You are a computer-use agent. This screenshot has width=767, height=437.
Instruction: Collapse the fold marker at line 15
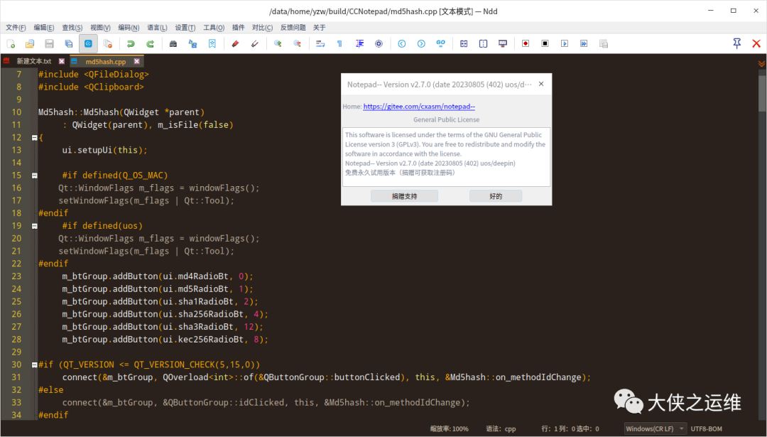35,176
